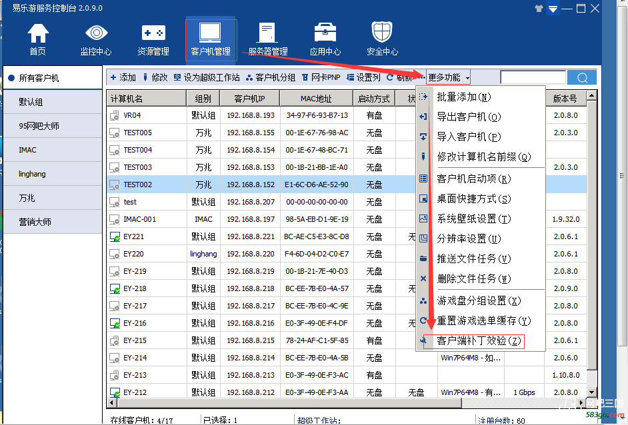Viewport: 628px width, 425px height.
Task: Choose 批量添加(N) from menu
Action: pyautogui.click(x=481, y=97)
